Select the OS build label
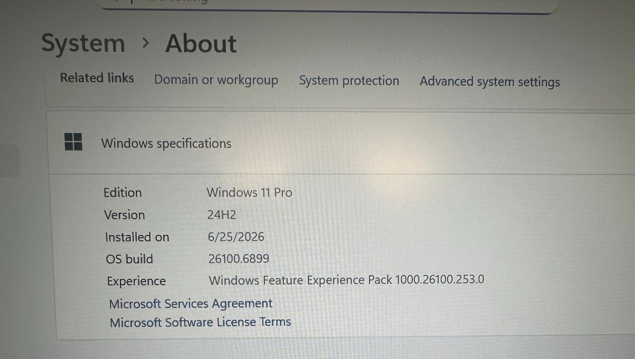Image resolution: width=635 pixels, height=359 pixels. pos(129,259)
